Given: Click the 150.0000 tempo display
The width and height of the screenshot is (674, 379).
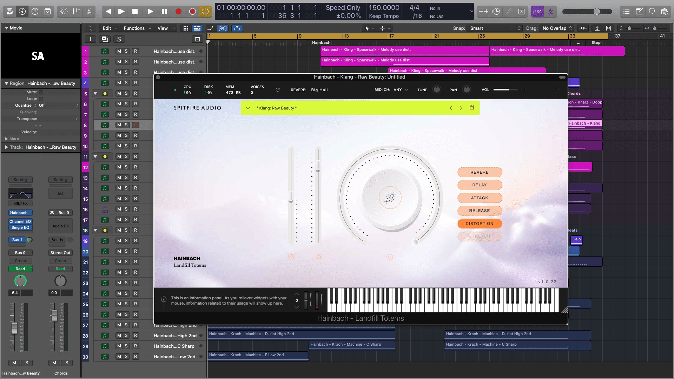Looking at the screenshot, I should tap(384, 7).
